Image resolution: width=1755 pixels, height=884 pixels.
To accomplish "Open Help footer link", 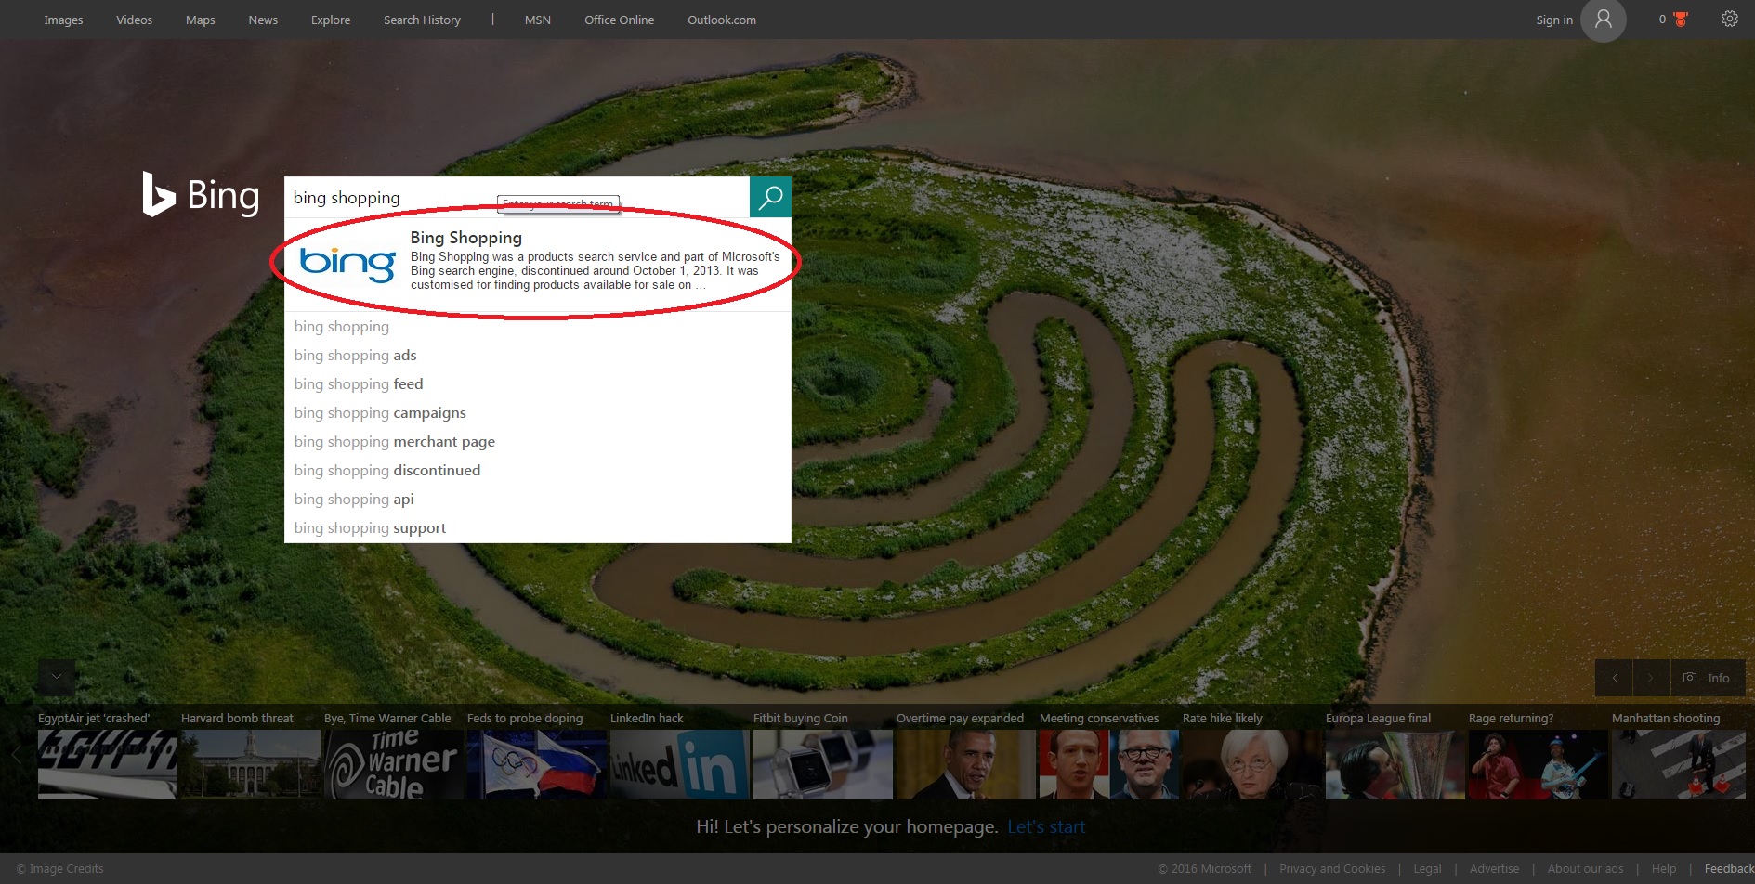I will 1664,869.
